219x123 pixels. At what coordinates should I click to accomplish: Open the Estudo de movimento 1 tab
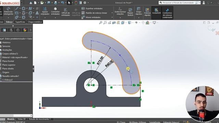(x=40, y=119)
